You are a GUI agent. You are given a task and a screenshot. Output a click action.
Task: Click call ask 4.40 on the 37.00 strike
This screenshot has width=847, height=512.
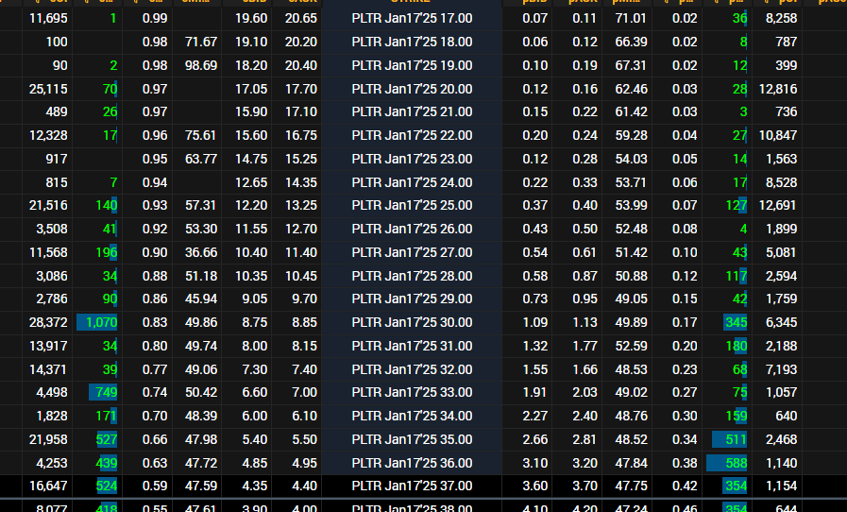[304, 486]
